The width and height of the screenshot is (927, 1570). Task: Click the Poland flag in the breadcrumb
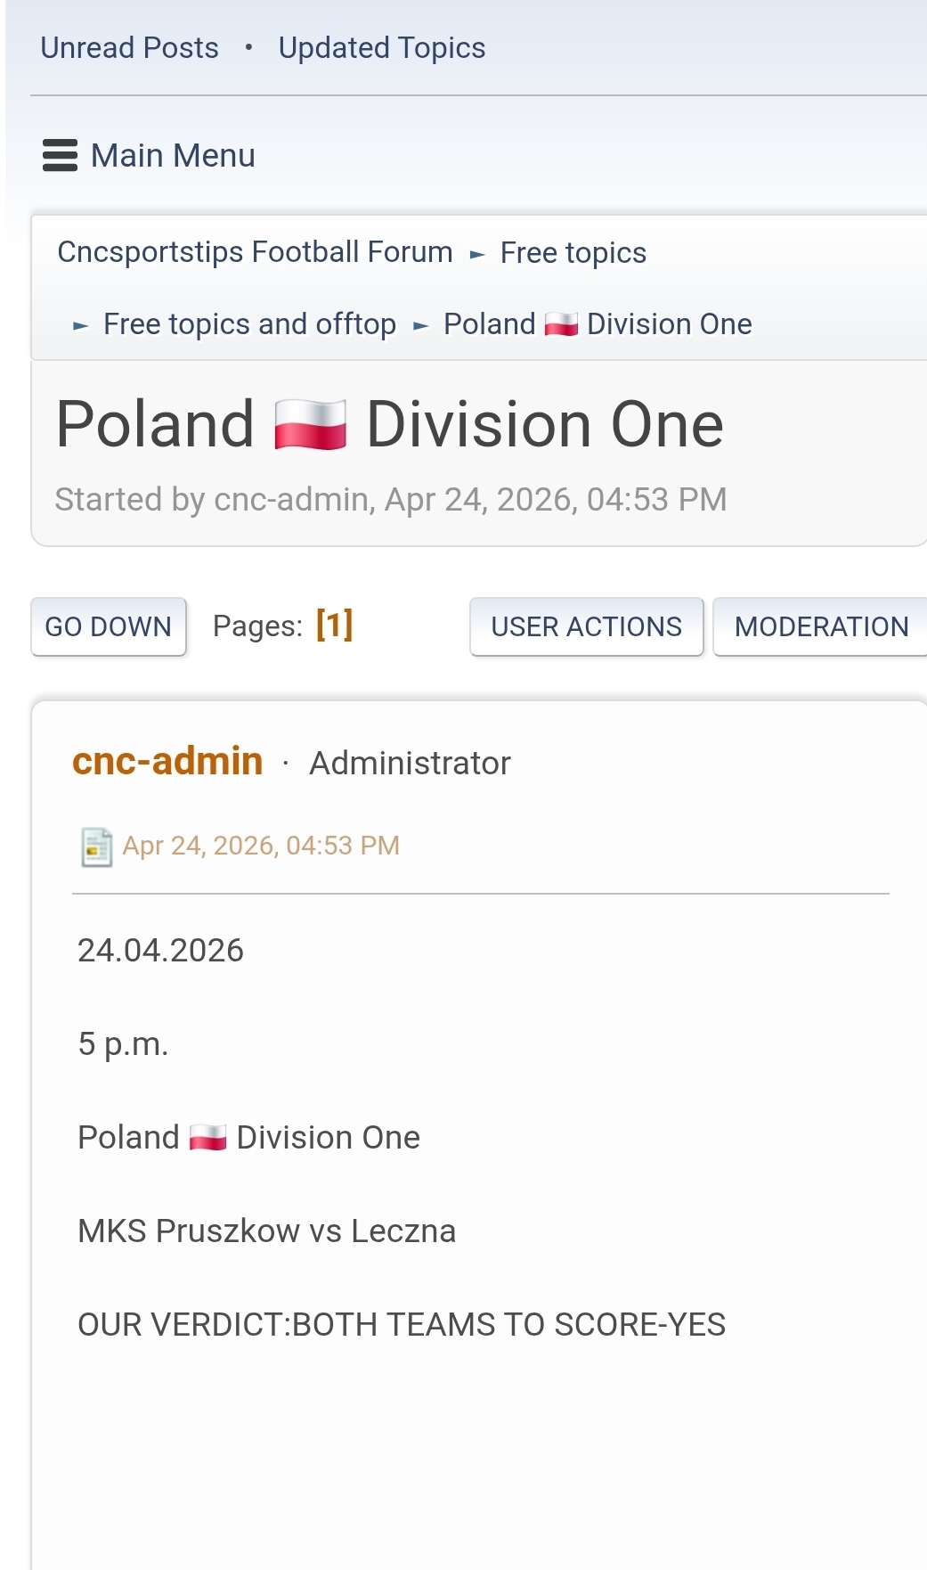click(x=561, y=324)
